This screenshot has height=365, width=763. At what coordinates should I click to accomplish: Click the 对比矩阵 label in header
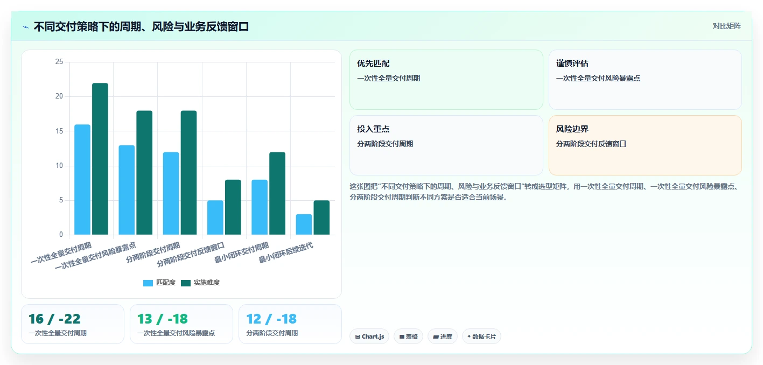[x=726, y=26]
